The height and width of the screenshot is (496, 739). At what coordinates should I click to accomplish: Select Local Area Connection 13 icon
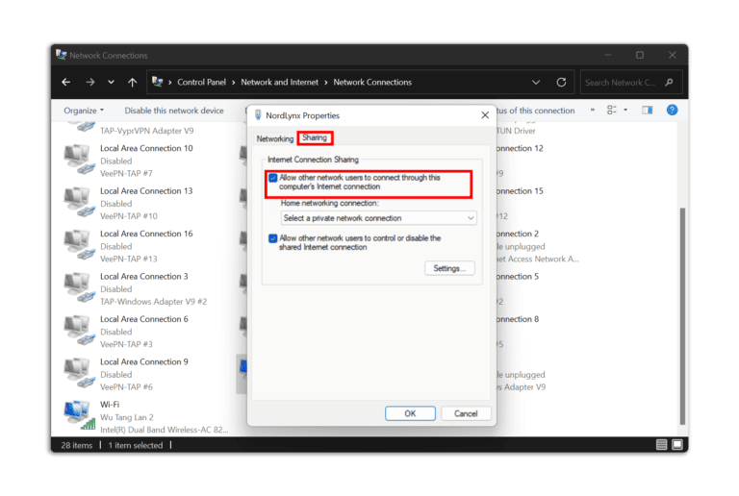coord(79,203)
